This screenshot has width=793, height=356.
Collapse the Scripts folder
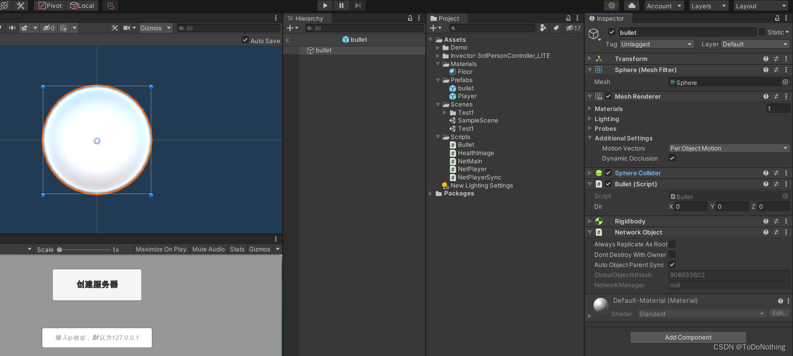click(438, 137)
